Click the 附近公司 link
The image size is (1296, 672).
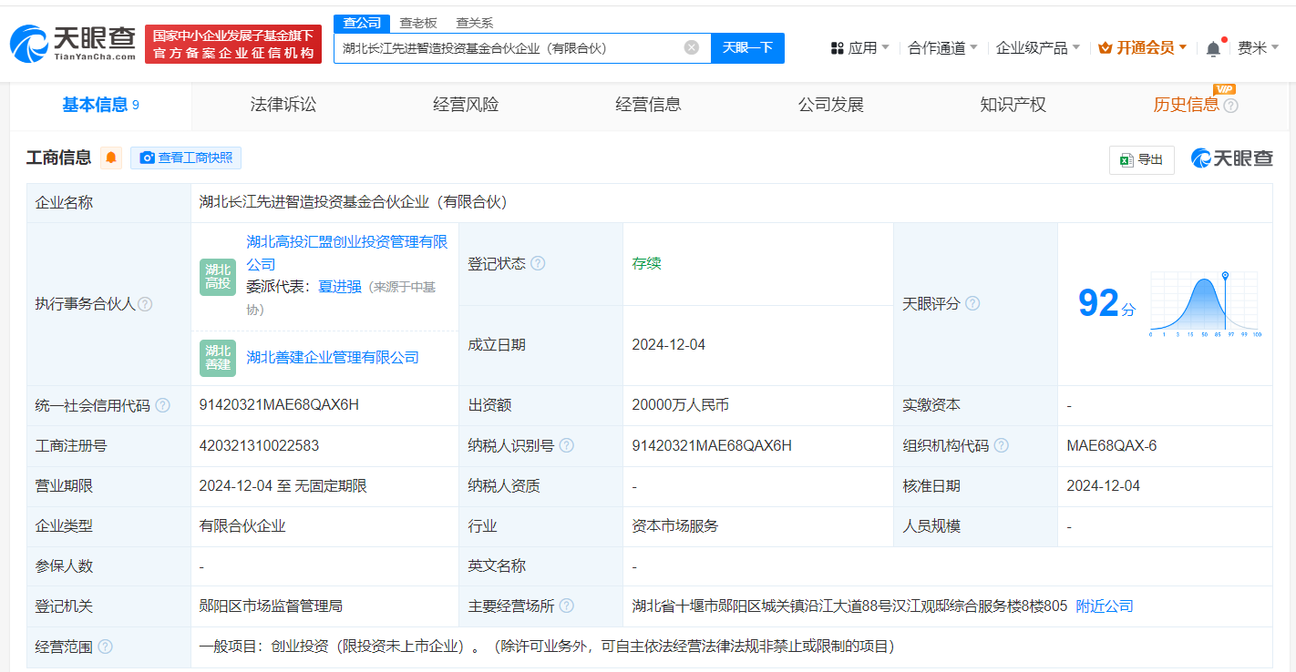[1105, 606]
